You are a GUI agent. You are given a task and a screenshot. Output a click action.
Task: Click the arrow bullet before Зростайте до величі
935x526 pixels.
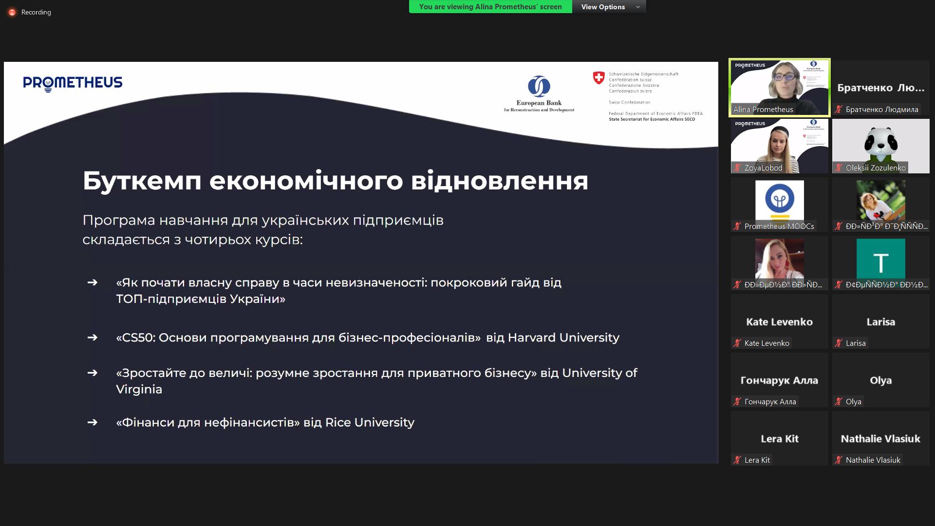tap(93, 373)
